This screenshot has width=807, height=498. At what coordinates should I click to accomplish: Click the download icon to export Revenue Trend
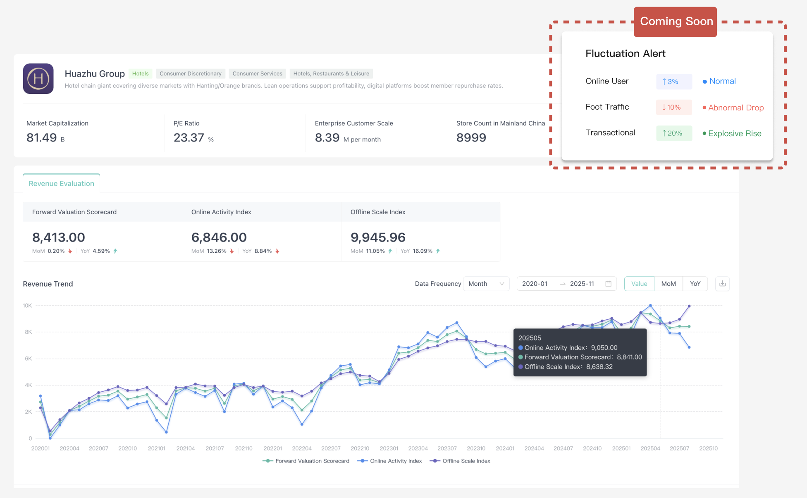(722, 284)
